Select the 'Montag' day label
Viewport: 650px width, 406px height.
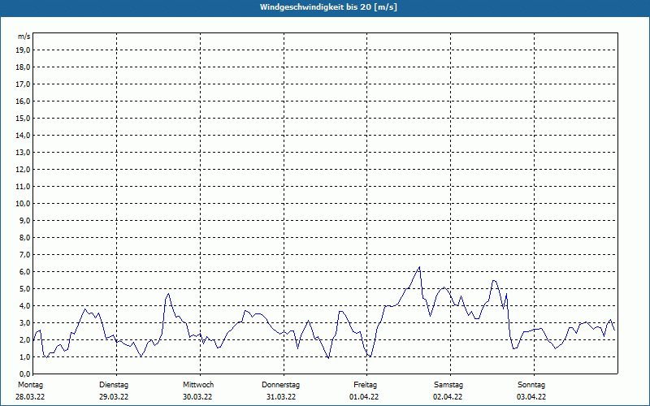coord(30,385)
